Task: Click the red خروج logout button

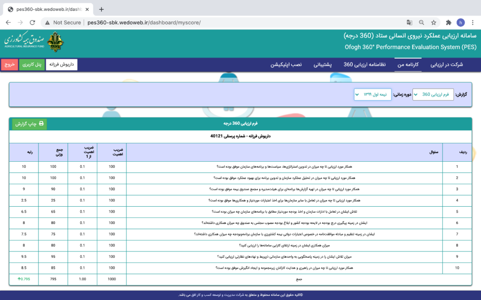Action: (9, 65)
